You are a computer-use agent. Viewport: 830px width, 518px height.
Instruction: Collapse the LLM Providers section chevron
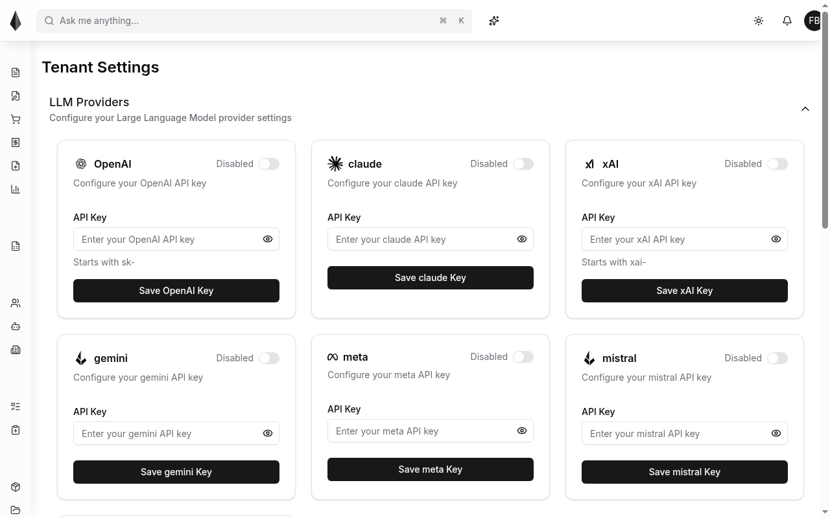coord(805,109)
